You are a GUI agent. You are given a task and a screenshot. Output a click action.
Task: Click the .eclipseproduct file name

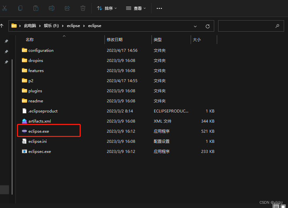coord(43,111)
